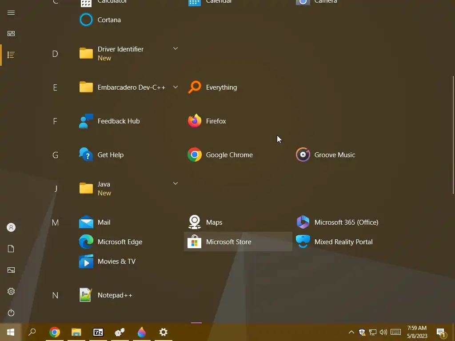The width and height of the screenshot is (455, 341).
Task: Expand the Driver Identifier folder
Action: [130, 53]
